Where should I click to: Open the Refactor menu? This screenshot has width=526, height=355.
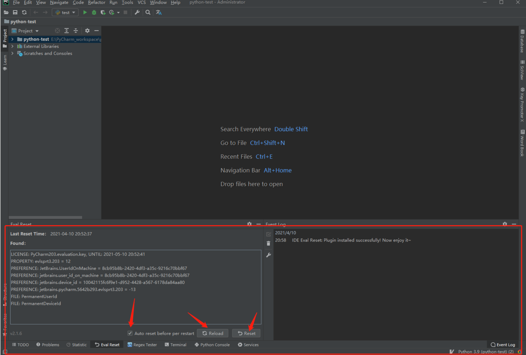click(x=96, y=3)
